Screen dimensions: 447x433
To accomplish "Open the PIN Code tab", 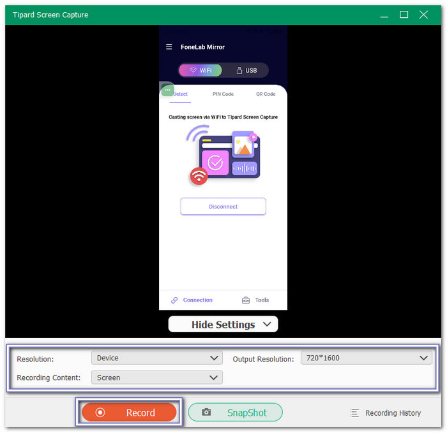I will pos(223,94).
